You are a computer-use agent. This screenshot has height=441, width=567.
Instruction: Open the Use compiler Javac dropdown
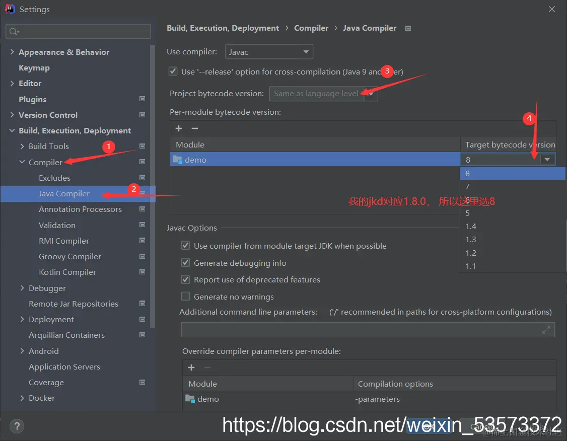(269, 52)
